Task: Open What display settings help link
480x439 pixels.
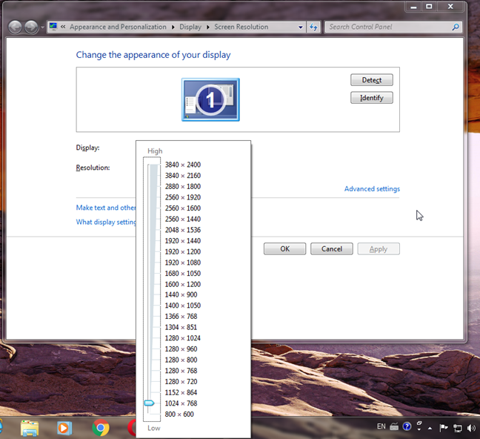Action: click(106, 222)
